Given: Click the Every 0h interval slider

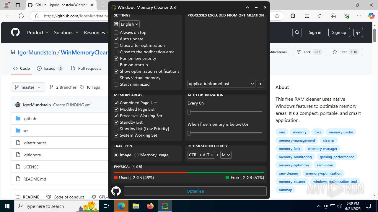Looking at the screenshot, I should (225, 112).
